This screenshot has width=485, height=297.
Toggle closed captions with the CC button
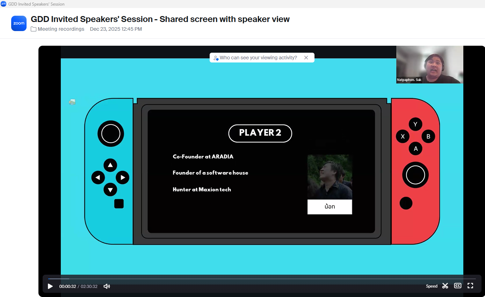(x=457, y=286)
